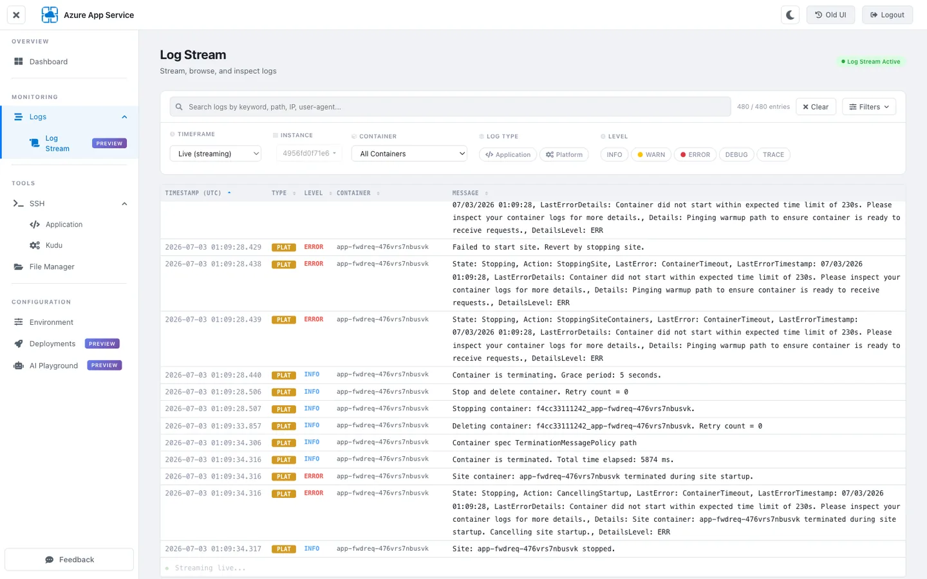Image resolution: width=927 pixels, height=579 pixels.
Task: Open the Feedback dialog
Action: click(x=70, y=560)
